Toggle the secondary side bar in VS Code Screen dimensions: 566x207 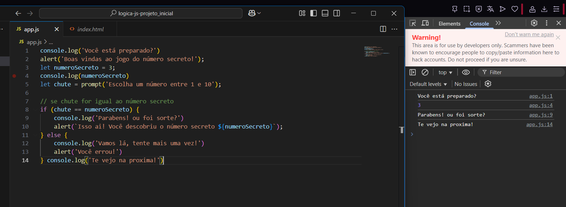337,13
